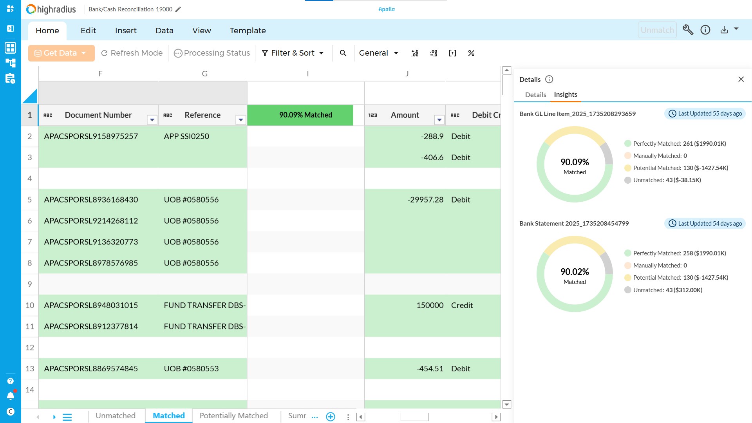This screenshot has width=752, height=423.
Task: Open the Insights tab in Details panel
Action: pyautogui.click(x=565, y=94)
